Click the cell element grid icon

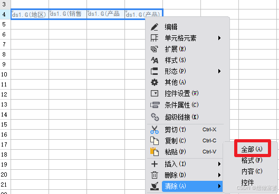click(155, 38)
